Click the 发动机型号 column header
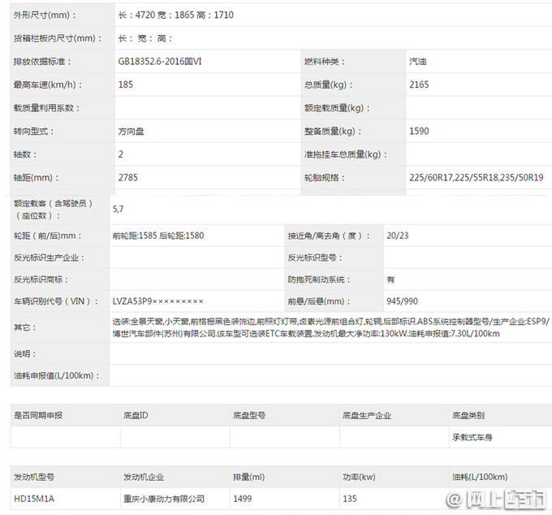The height and width of the screenshot is (515, 552). [x=34, y=478]
